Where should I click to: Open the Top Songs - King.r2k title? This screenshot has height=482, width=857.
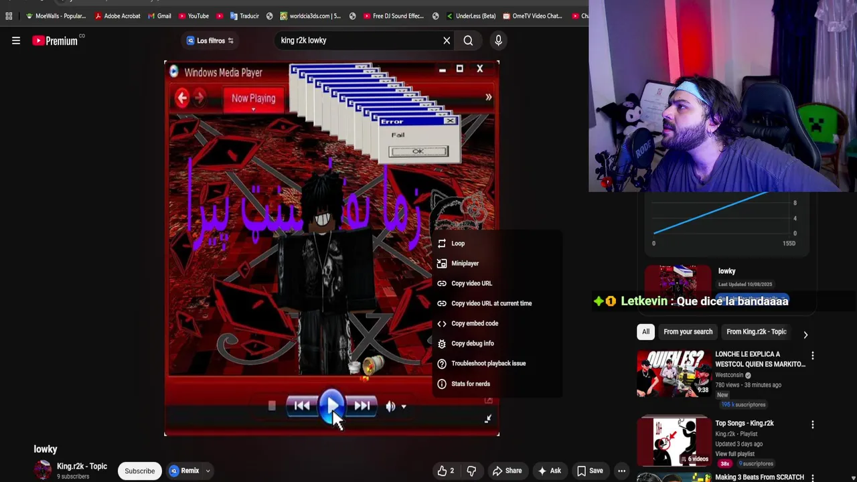coord(744,423)
